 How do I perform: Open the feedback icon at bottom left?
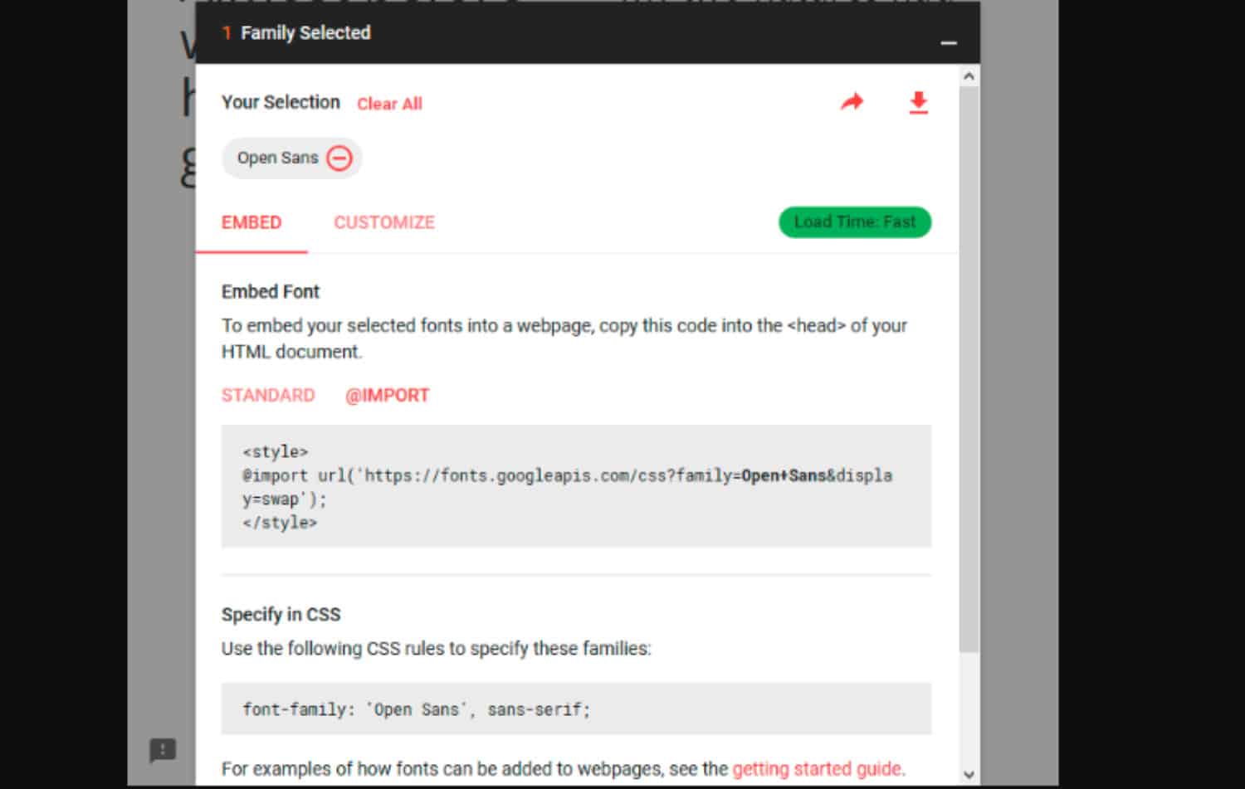point(163,750)
